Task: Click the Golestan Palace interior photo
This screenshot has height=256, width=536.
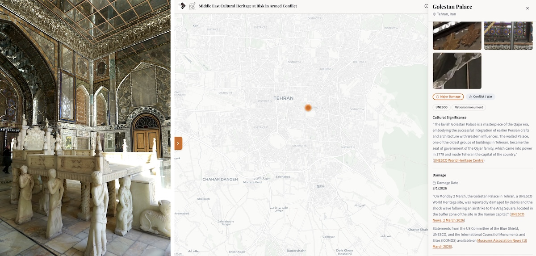Action: tap(85, 128)
